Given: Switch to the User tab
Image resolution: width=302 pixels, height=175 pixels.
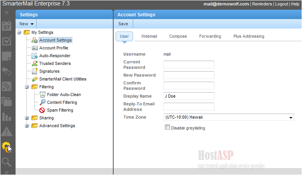Looking at the screenshot, I should coord(124,36).
